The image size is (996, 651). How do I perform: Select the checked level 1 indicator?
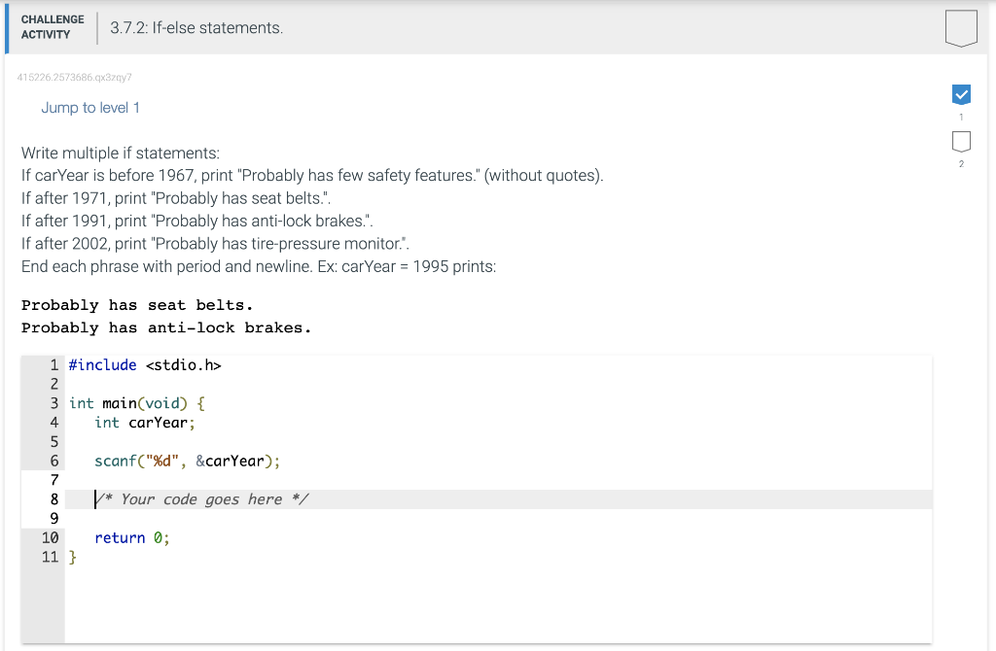960,94
